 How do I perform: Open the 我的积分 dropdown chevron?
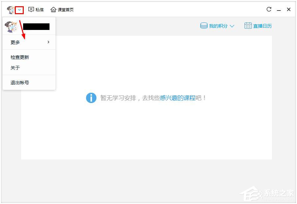point(233,26)
